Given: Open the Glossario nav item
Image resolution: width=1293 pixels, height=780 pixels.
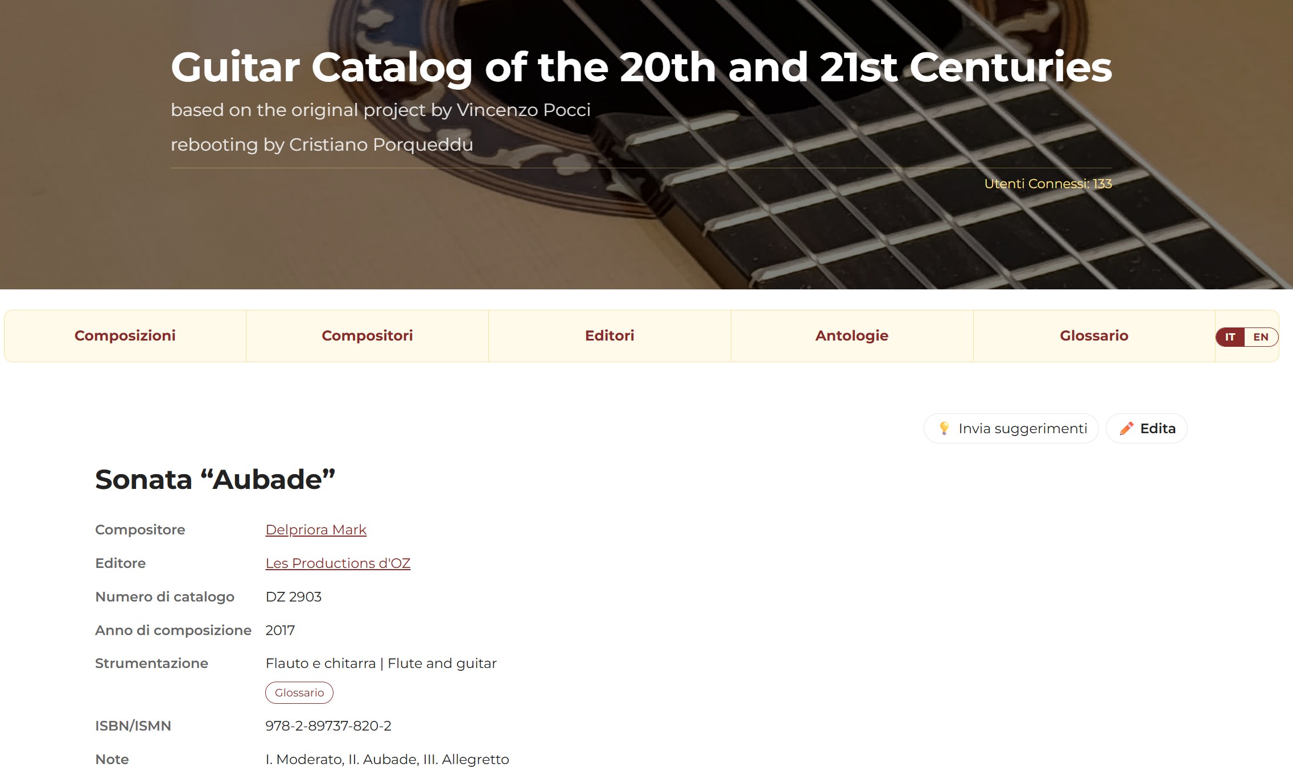Looking at the screenshot, I should tap(1094, 336).
